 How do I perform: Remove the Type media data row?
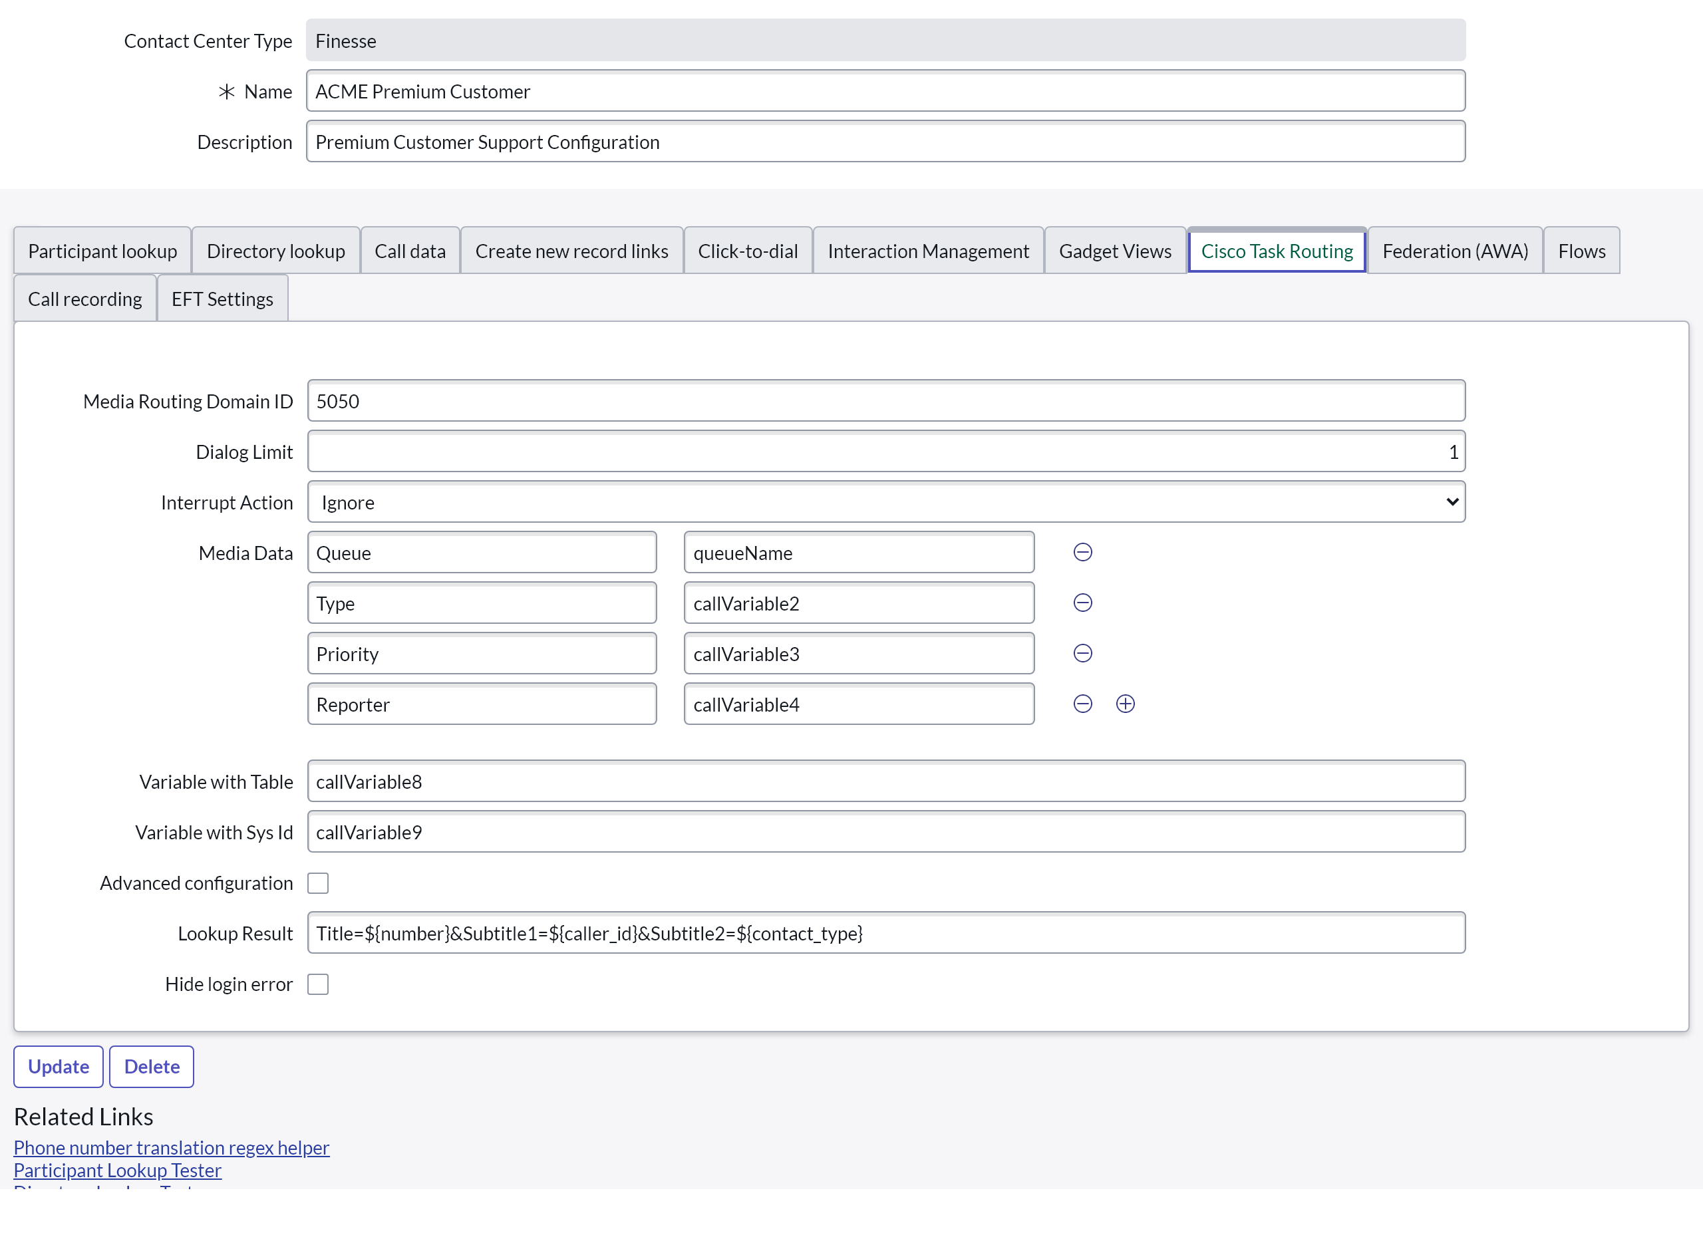point(1082,603)
